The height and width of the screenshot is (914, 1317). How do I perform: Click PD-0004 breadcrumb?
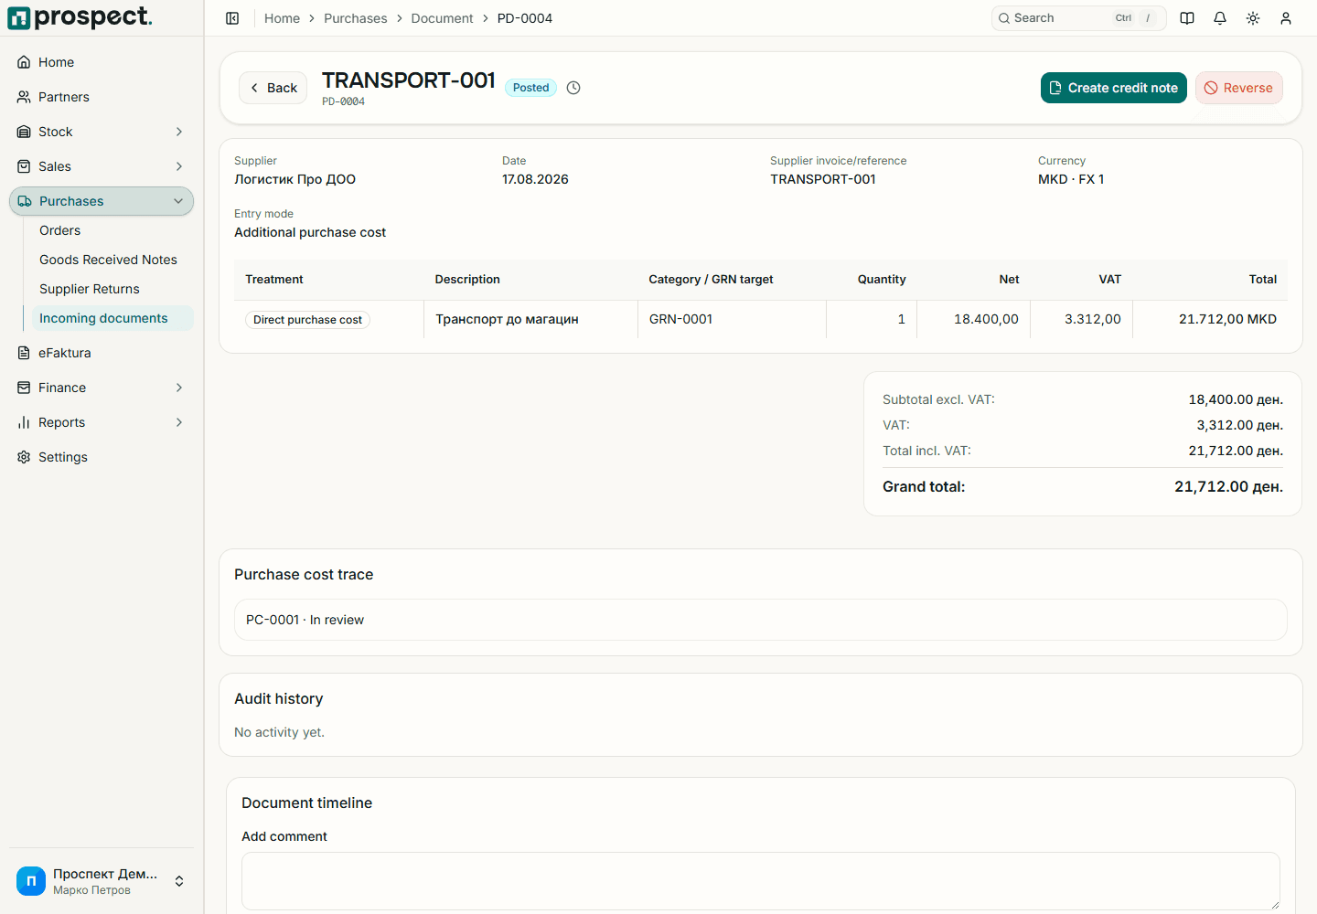525,18
